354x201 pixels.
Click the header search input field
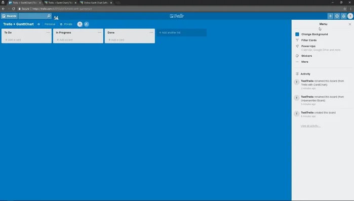(x=35, y=16)
